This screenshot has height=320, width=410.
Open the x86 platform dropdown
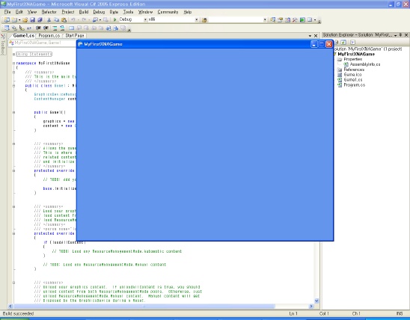pos(196,19)
